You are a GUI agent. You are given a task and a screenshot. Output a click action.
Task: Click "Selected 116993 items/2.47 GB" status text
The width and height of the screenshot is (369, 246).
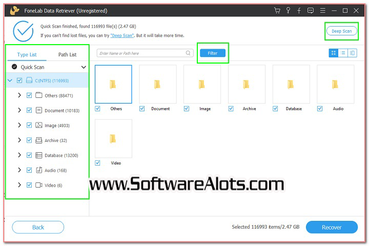265,227
